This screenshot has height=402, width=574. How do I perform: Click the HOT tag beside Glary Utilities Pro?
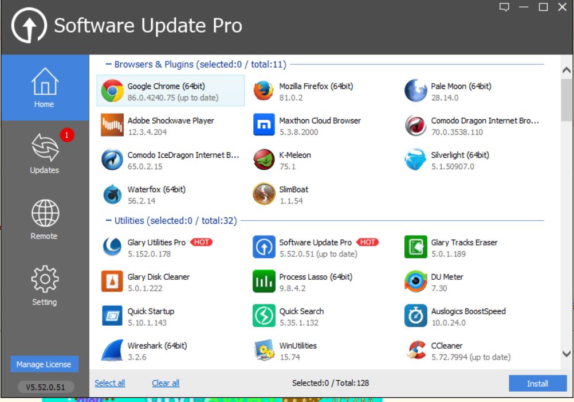coord(201,242)
